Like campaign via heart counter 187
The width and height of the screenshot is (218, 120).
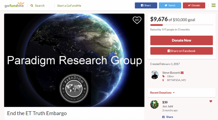pyautogui.click(x=137, y=20)
